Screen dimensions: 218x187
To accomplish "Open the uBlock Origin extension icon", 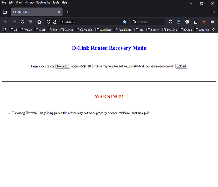I will (204, 22).
